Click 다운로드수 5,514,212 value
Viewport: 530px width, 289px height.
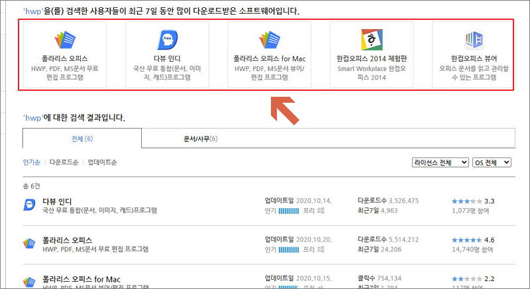(x=403, y=240)
